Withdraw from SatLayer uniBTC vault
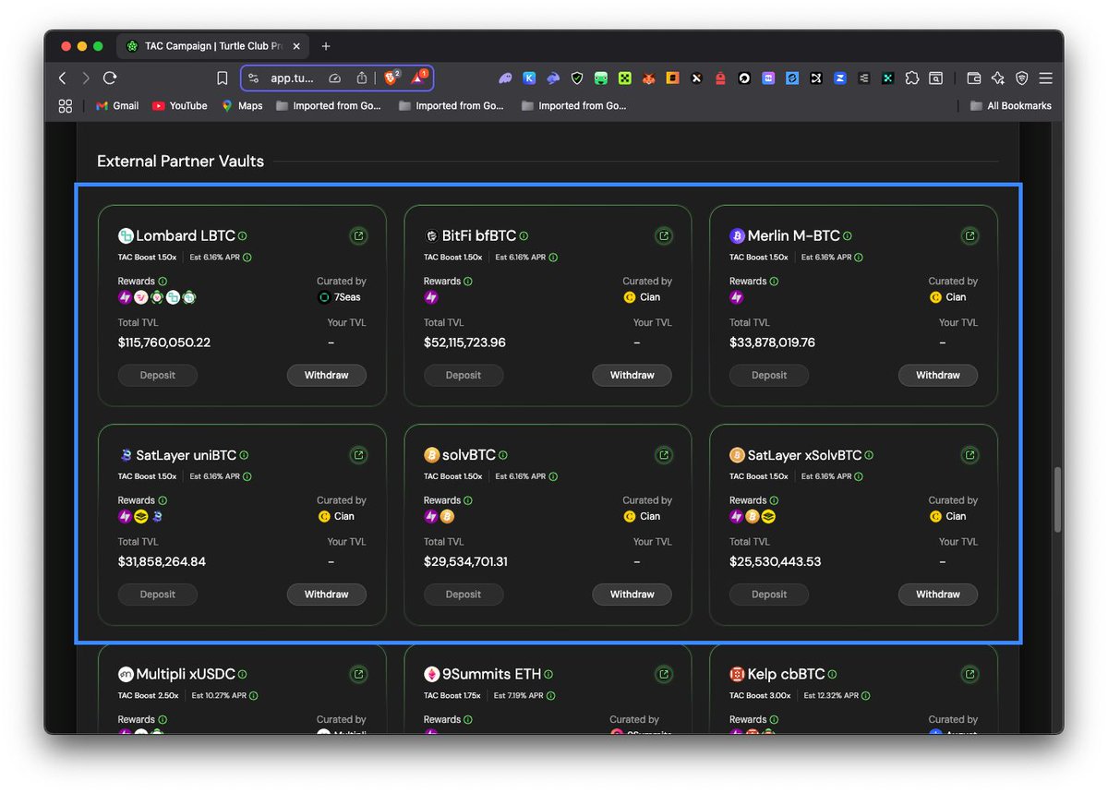The height and width of the screenshot is (793, 1108). (x=327, y=595)
